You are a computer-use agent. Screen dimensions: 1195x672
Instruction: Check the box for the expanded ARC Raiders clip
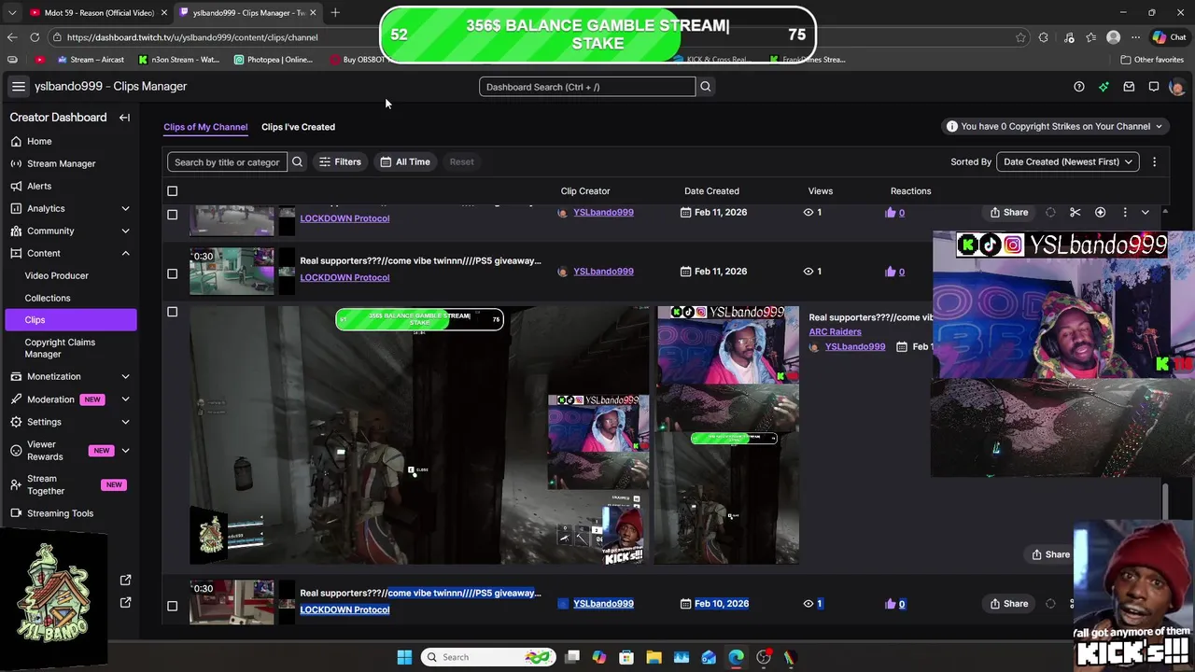[x=172, y=312]
